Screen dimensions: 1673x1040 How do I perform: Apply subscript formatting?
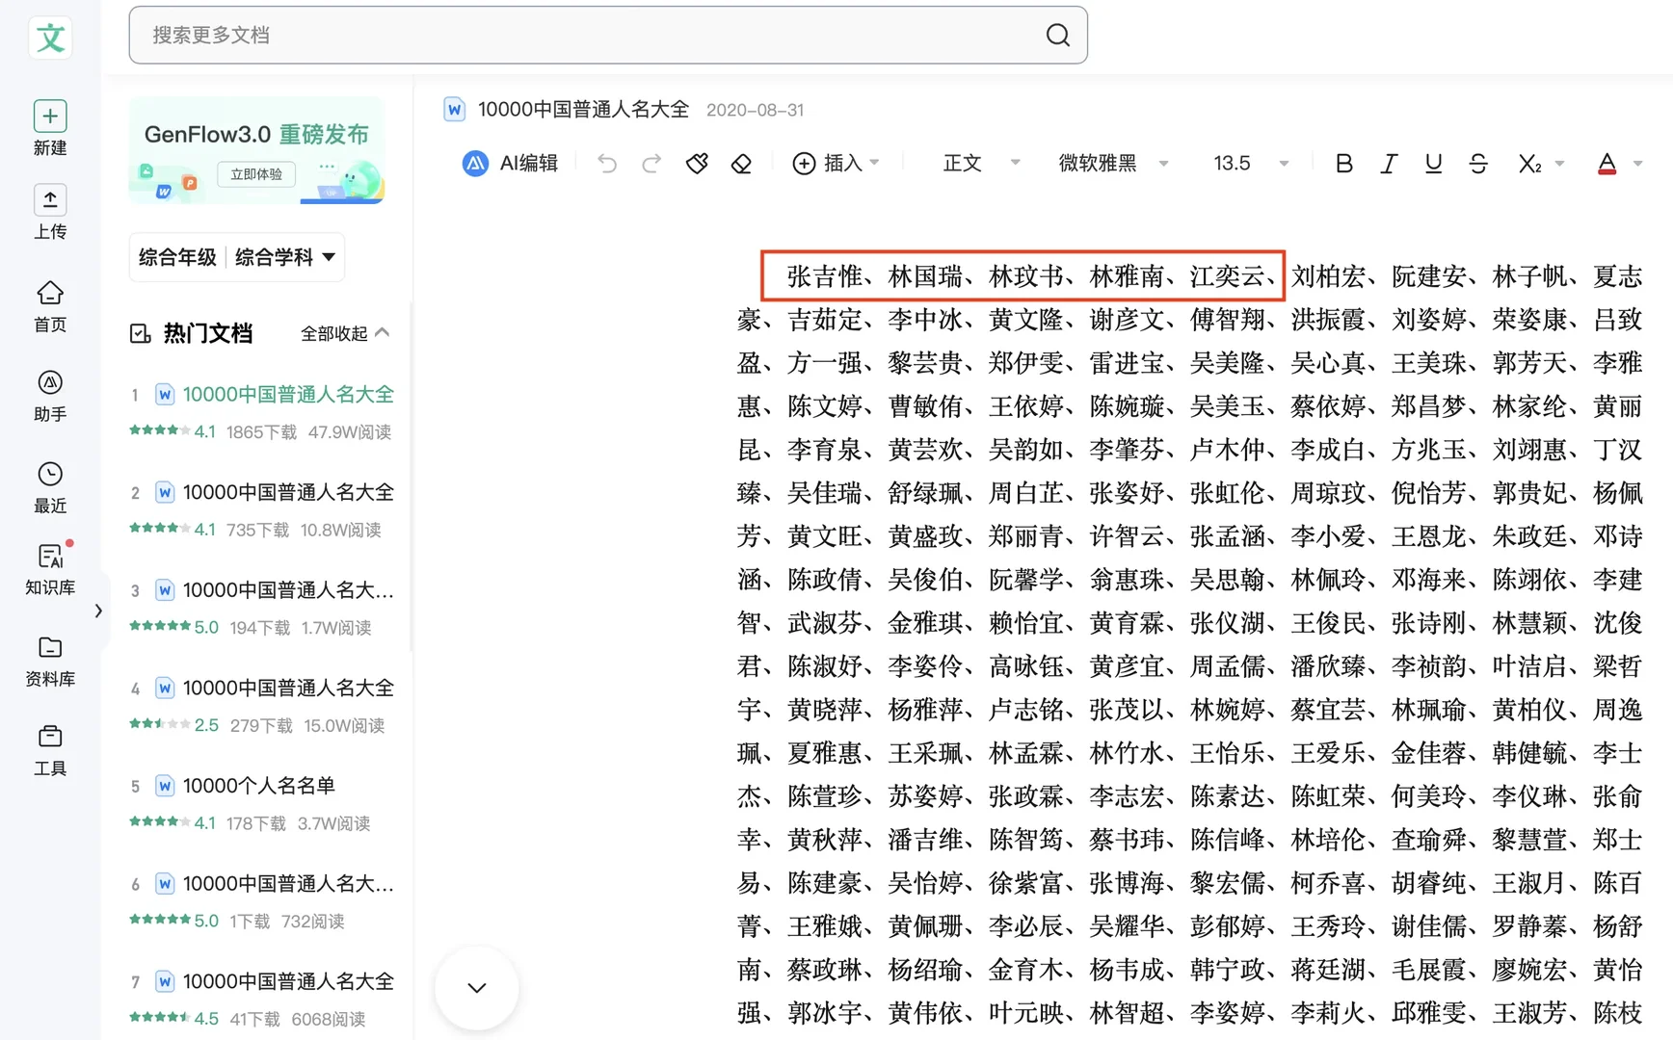click(1529, 163)
